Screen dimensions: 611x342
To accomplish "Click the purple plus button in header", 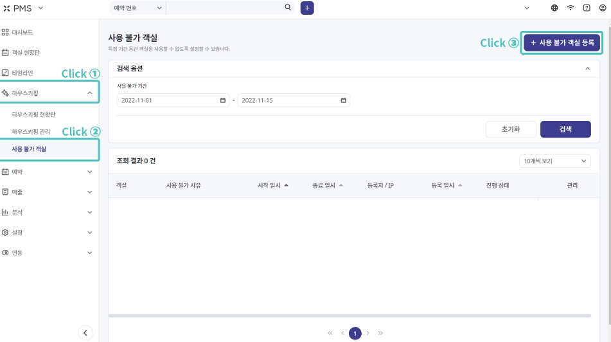I will coord(307,8).
